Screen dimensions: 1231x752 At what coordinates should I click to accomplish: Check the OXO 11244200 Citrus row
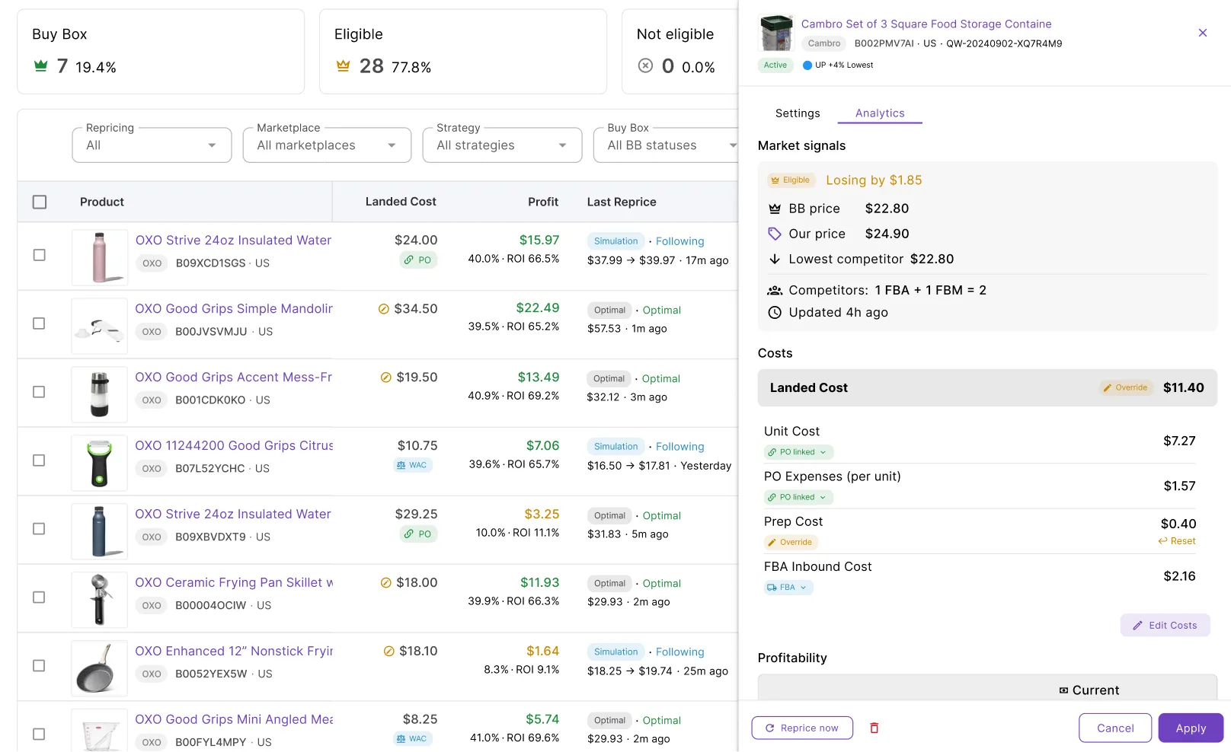[39, 460]
